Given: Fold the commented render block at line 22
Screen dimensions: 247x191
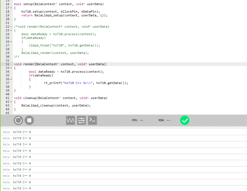Looking at the screenshot, I should point(11,27).
